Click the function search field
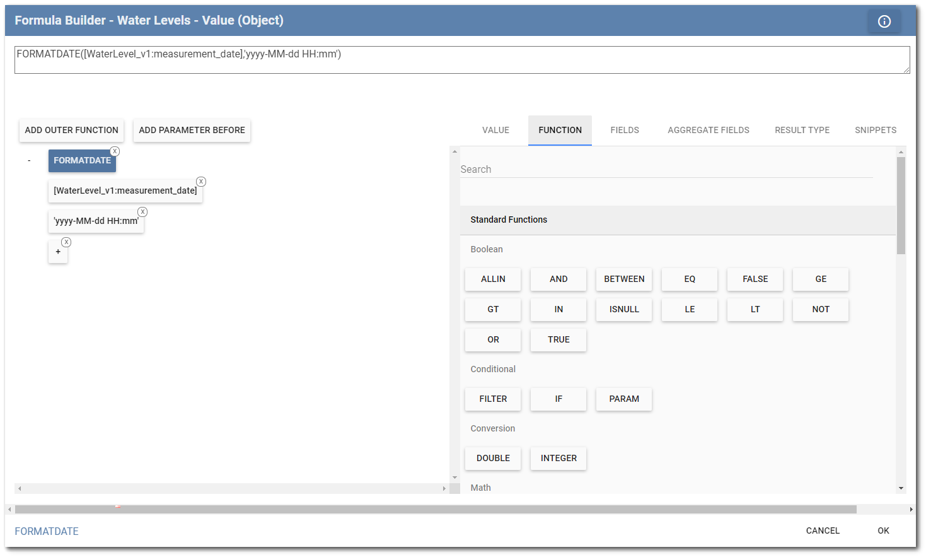Image resolution: width=926 pixels, height=557 pixels. coord(666,168)
